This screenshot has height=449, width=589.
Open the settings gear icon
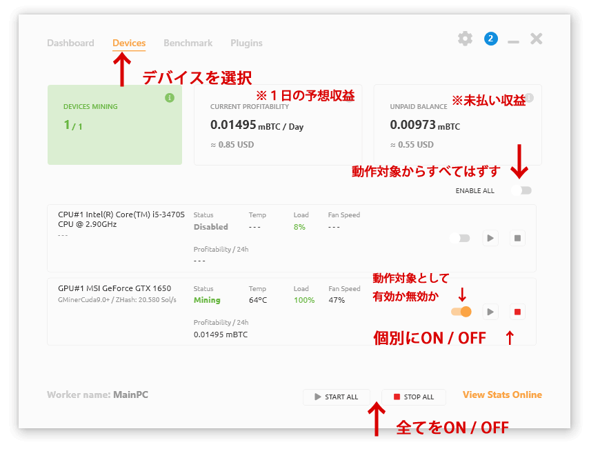click(x=466, y=39)
